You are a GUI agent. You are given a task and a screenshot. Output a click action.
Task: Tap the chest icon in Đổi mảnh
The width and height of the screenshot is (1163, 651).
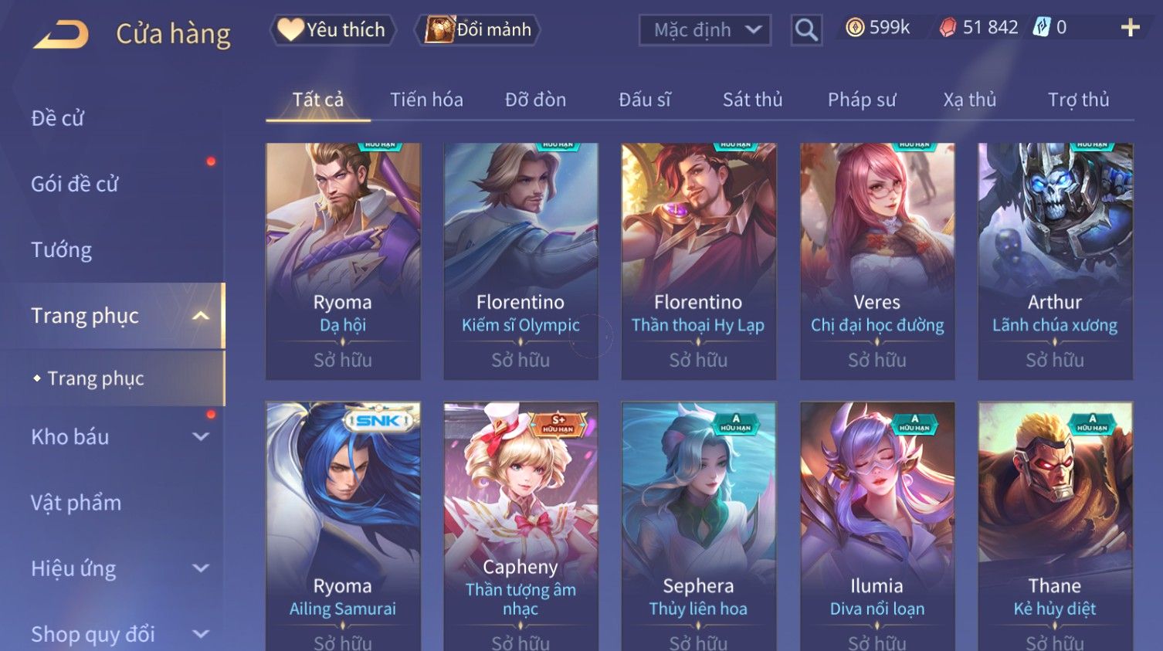tap(439, 29)
